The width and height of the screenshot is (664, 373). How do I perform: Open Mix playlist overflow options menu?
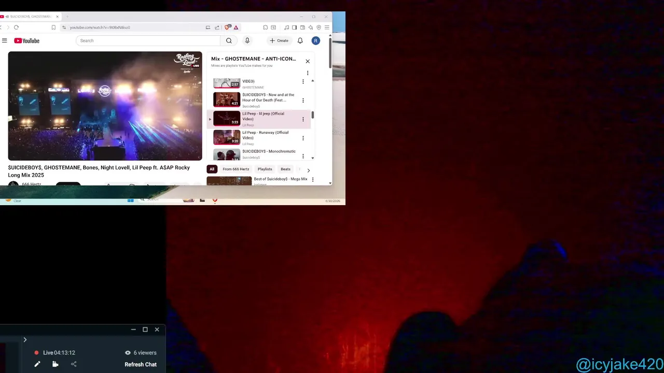(308, 73)
